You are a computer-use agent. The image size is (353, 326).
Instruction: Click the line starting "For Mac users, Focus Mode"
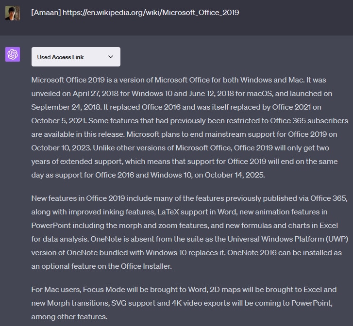tap(184, 289)
